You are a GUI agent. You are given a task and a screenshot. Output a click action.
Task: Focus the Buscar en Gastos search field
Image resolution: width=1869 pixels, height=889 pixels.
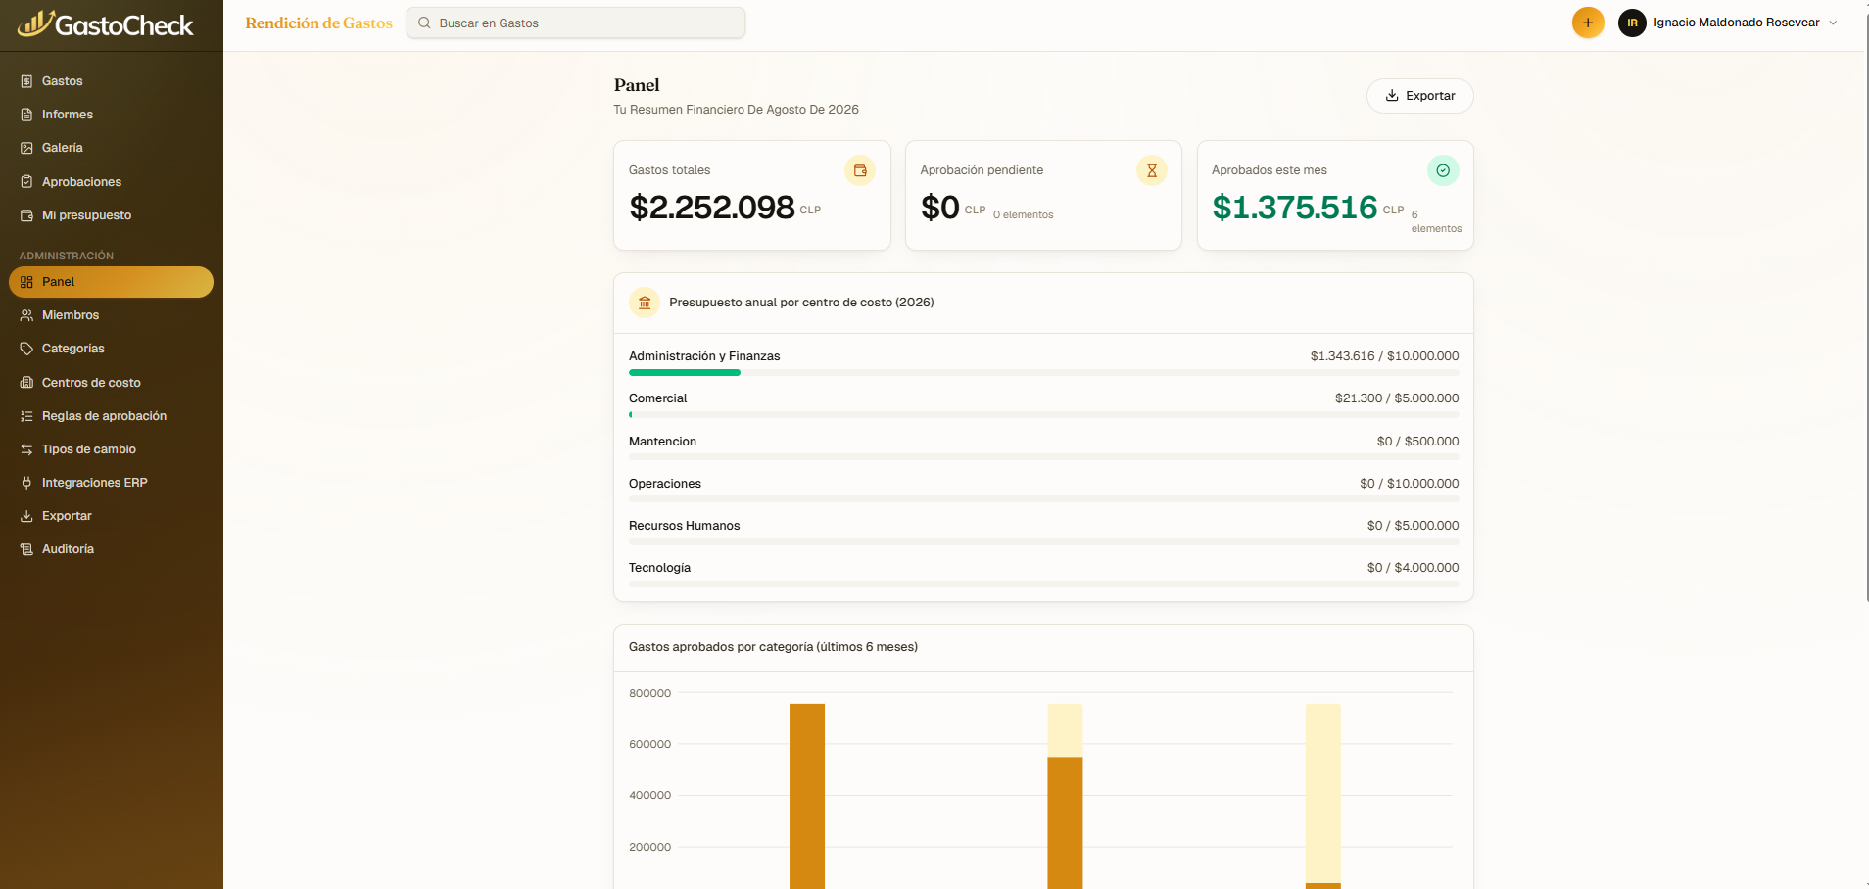(576, 23)
